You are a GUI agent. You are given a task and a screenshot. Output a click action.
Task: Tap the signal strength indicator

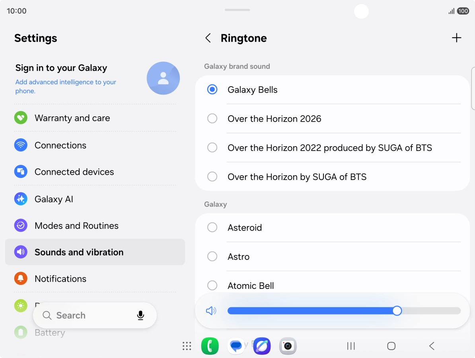(x=452, y=12)
